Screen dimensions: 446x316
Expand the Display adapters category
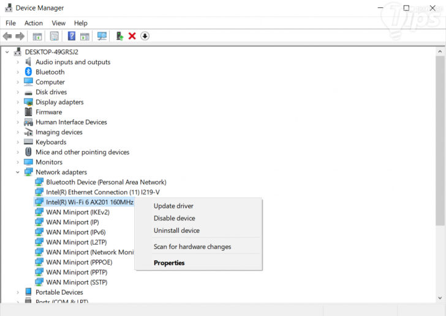[x=18, y=102]
